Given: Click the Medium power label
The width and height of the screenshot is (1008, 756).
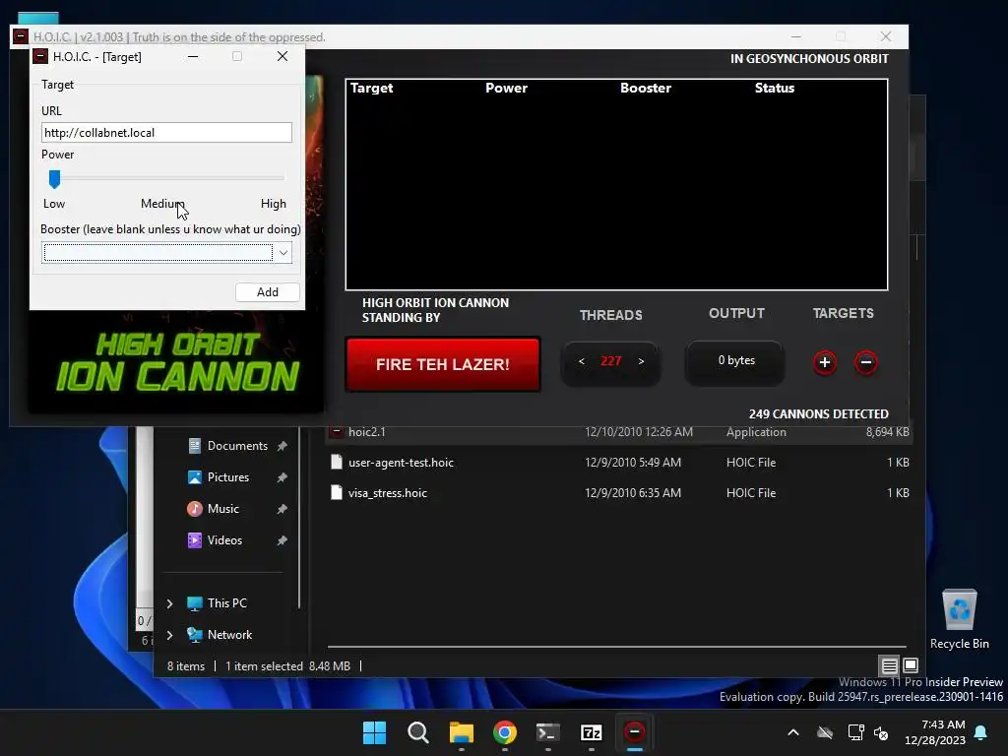Looking at the screenshot, I should 162,204.
